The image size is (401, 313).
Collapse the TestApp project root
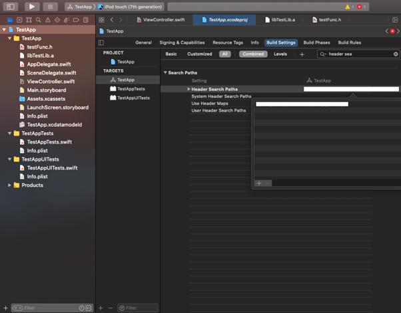click(x=4, y=30)
